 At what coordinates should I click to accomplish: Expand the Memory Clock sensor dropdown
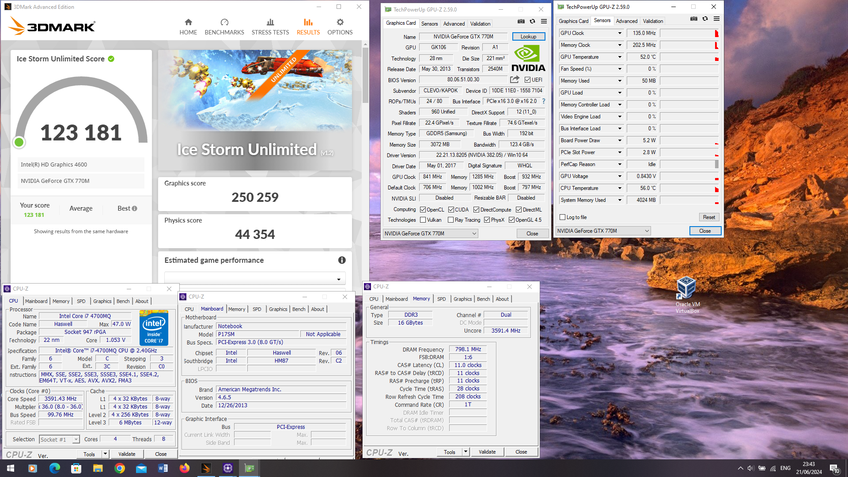620,45
